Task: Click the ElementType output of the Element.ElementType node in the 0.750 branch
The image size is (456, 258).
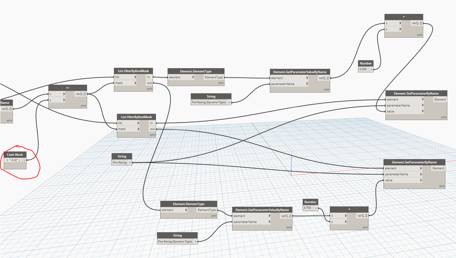Action: coord(207,210)
